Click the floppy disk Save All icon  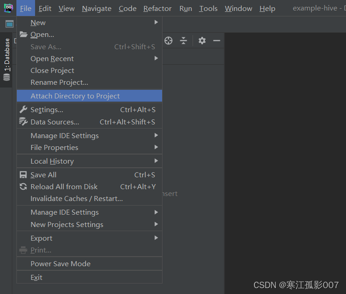(23, 175)
